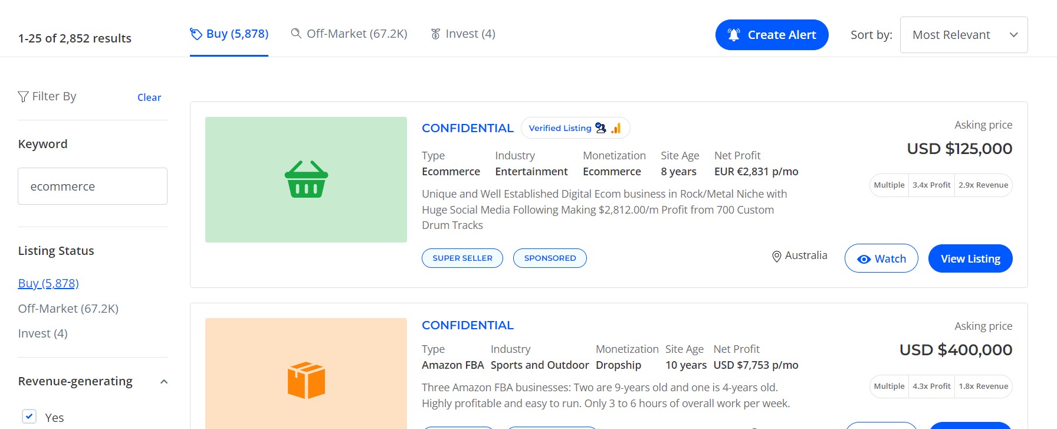Screen dimensions: 1057x429
Task: Click the bell icon in Create Alert
Action: 734,35
